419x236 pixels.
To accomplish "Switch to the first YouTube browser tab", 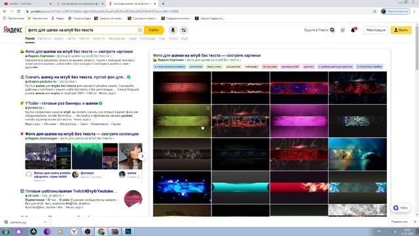I will (x=27, y=4).
